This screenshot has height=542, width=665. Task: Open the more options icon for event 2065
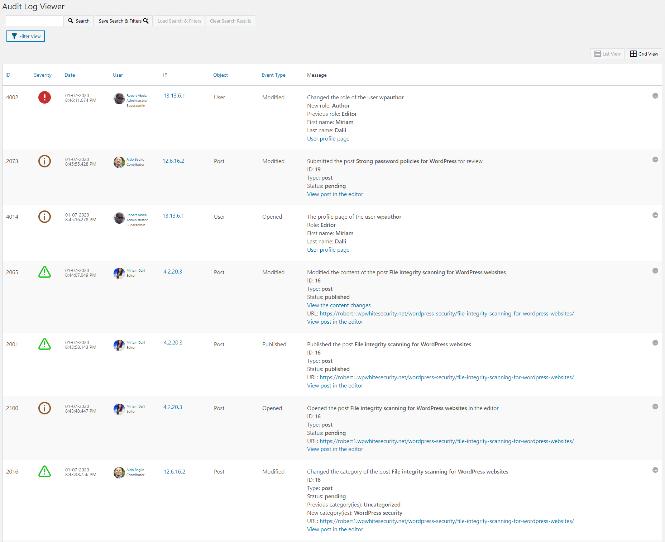(655, 271)
